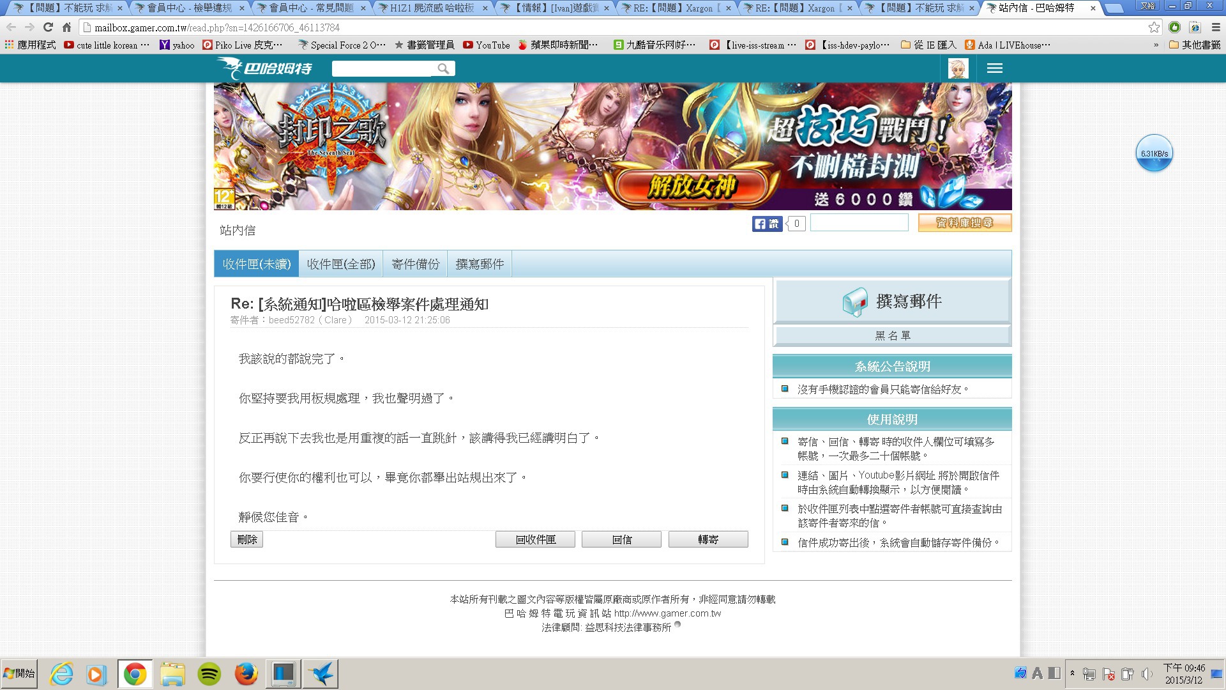This screenshot has height=690, width=1226.
Task: Reload the page with refresh icon
Action: [x=48, y=27]
